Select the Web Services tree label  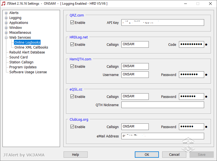20,38
